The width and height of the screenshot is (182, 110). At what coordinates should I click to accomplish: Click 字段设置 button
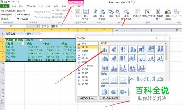pos(22,19)
